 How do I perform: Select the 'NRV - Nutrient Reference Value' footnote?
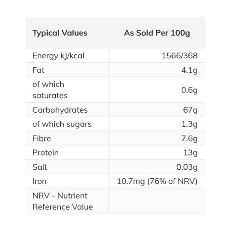(x=63, y=201)
